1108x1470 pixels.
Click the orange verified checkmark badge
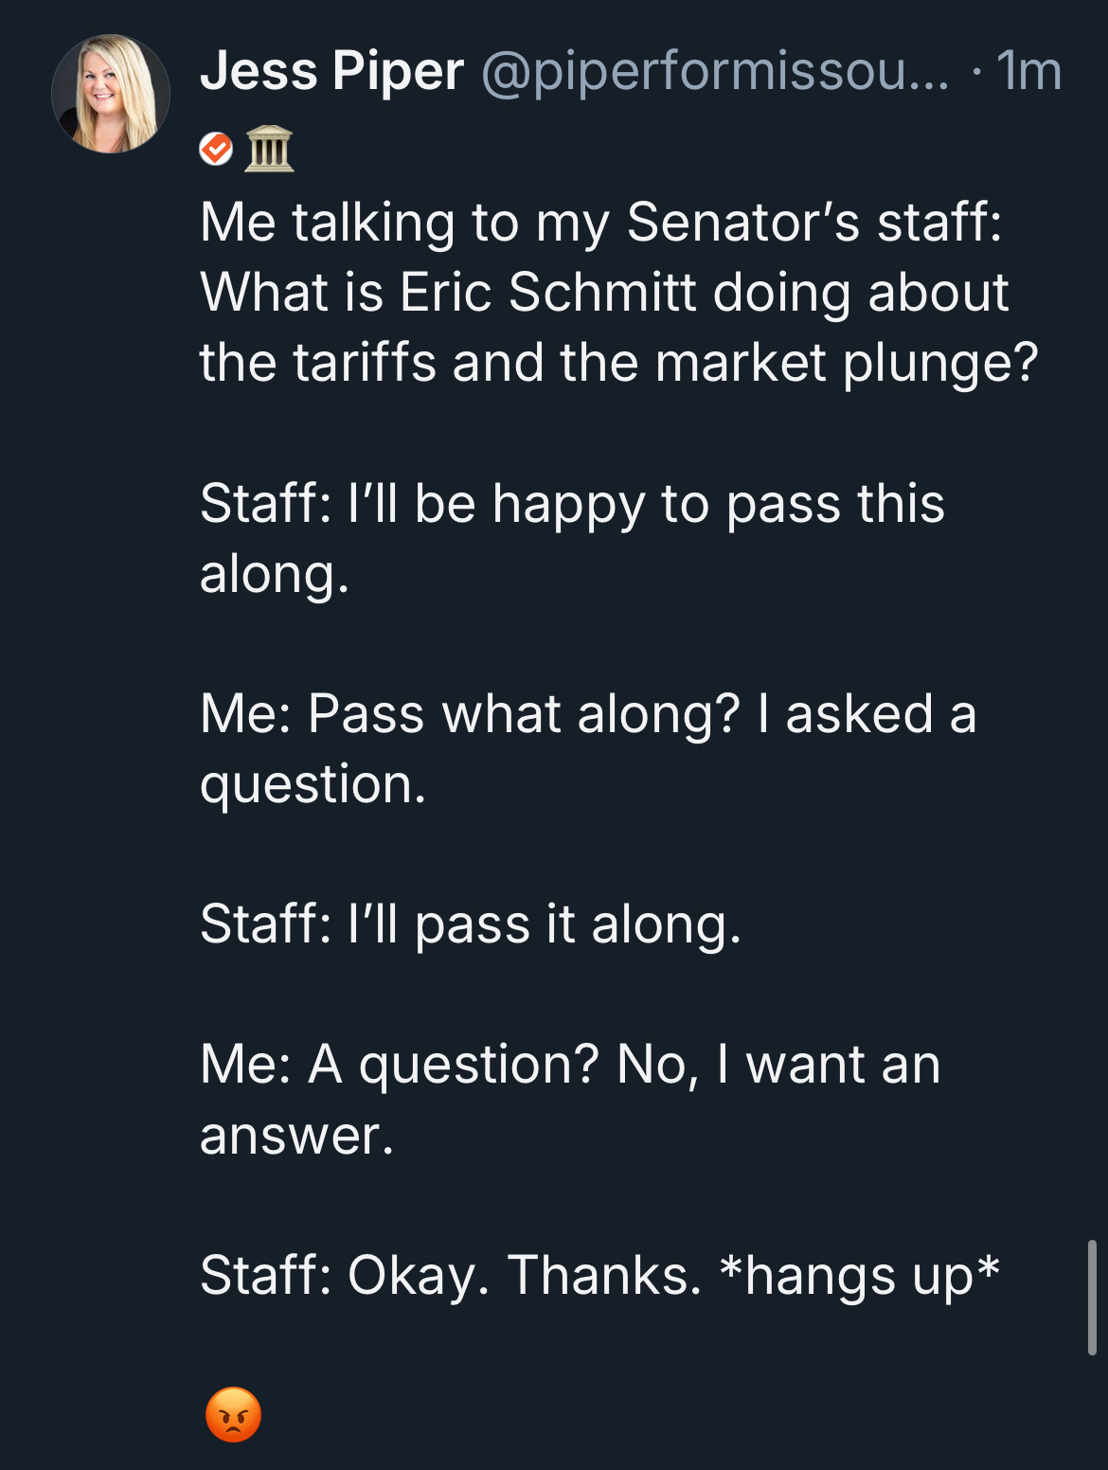[x=217, y=149]
